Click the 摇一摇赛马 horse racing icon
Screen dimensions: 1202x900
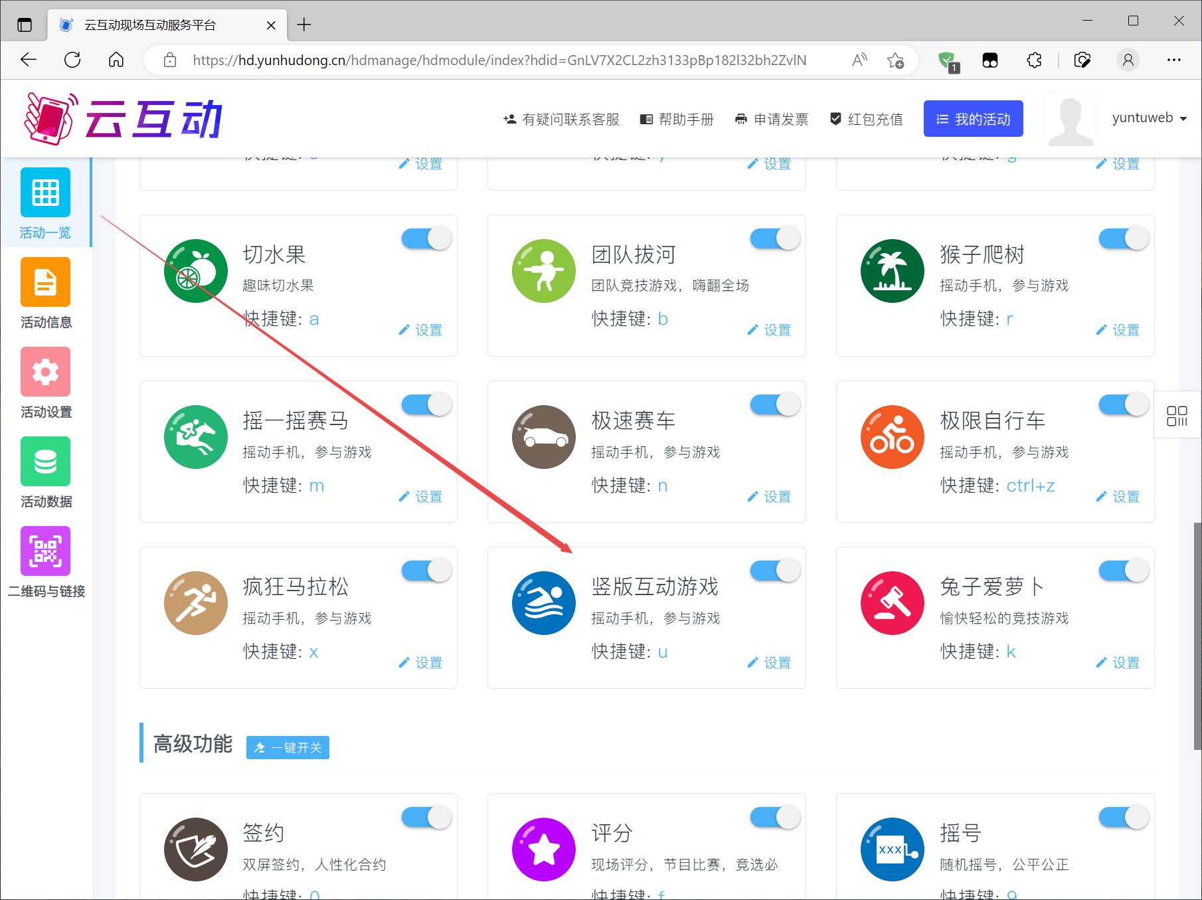pyautogui.click(x=196, y=437)
